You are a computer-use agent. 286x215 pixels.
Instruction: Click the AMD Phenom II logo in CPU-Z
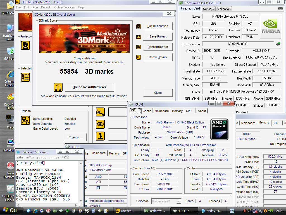[x=219, y=129]
